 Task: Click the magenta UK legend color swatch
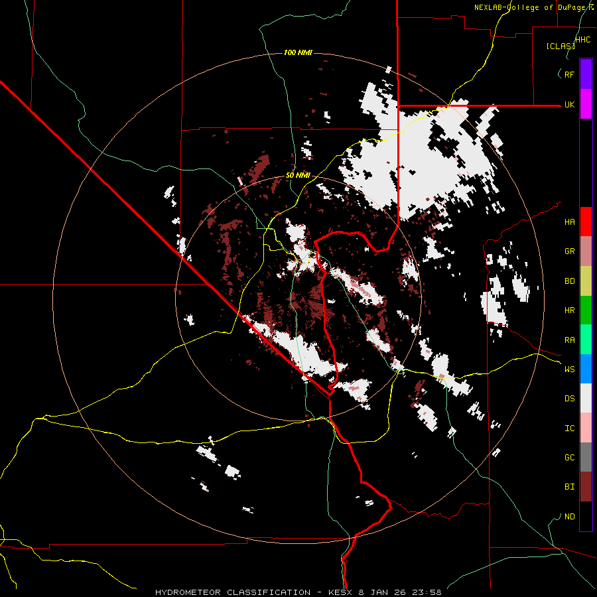pos(586,104)
